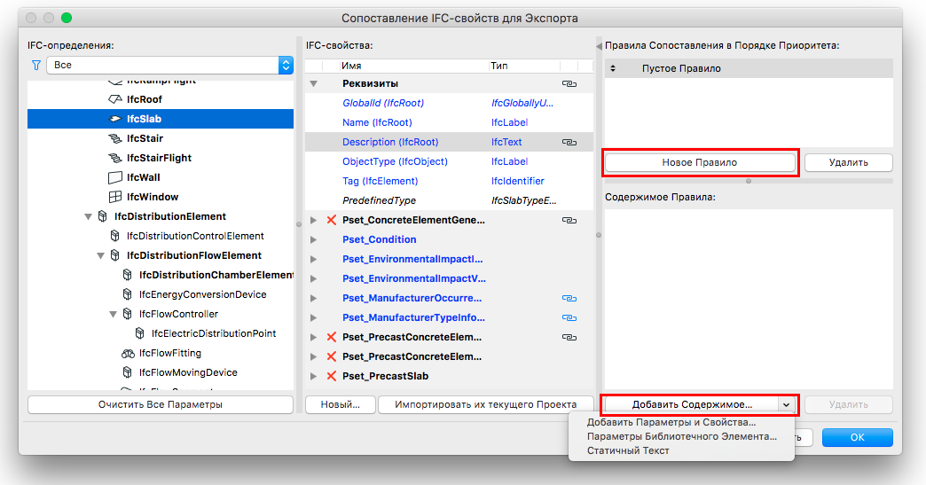
Task: Select the Статичный Текст menu item
Action: pos(628,450)
